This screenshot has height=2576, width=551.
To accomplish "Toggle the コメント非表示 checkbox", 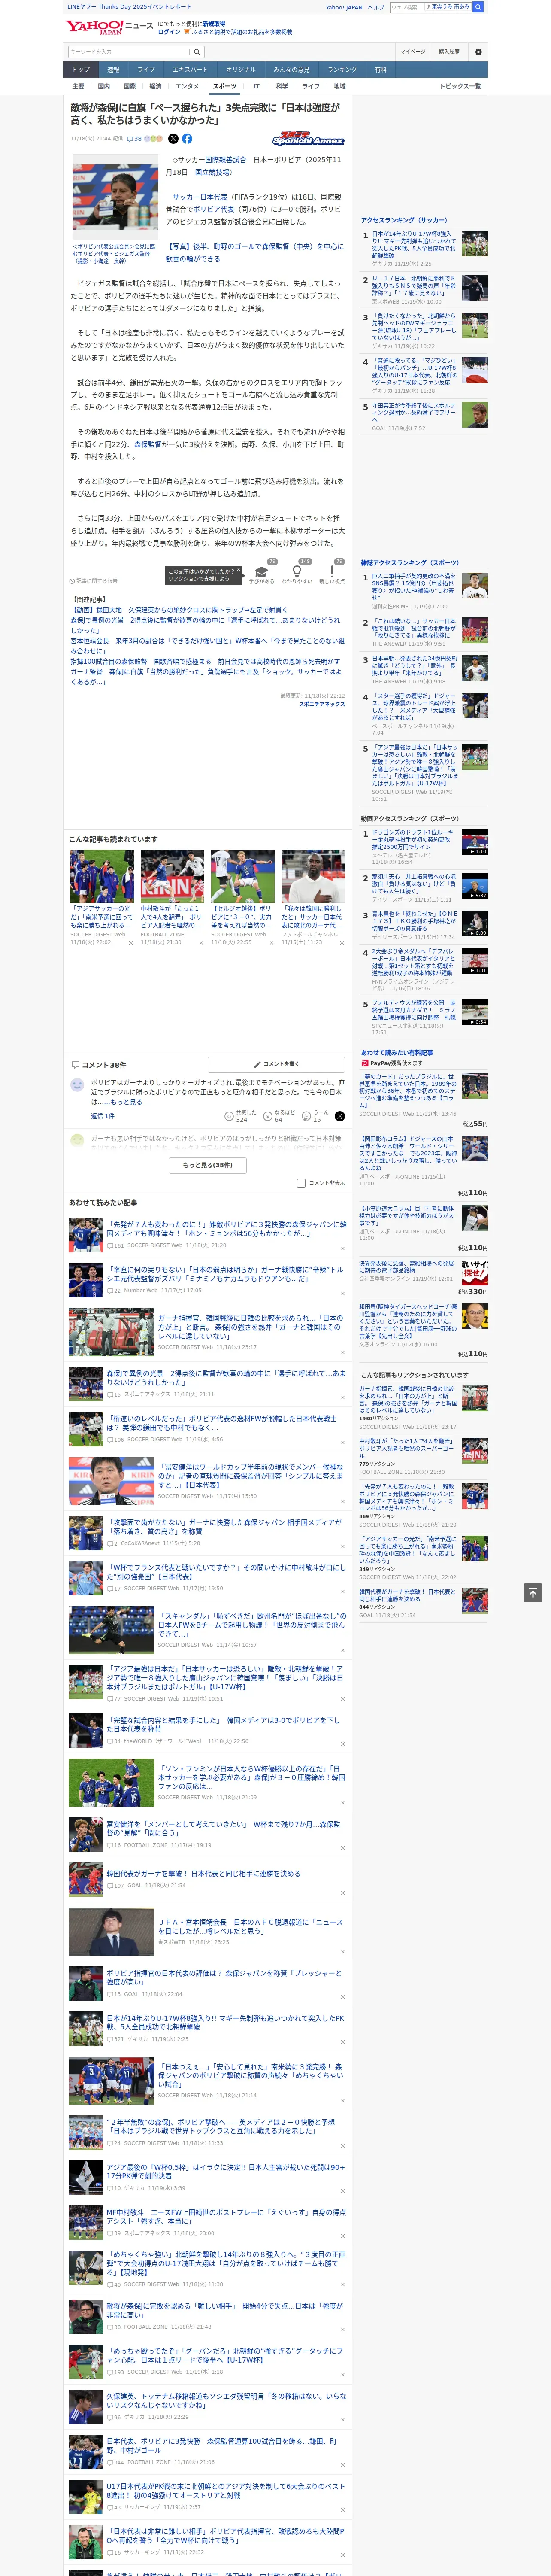I will tap(301, 1183).
